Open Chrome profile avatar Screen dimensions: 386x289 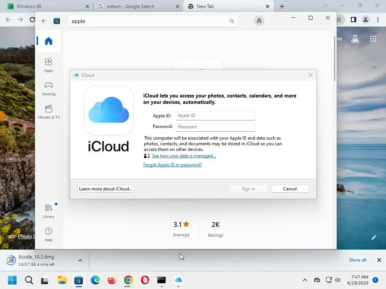[366, 20]
